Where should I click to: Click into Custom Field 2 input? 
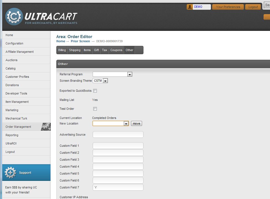click(118, 153)
